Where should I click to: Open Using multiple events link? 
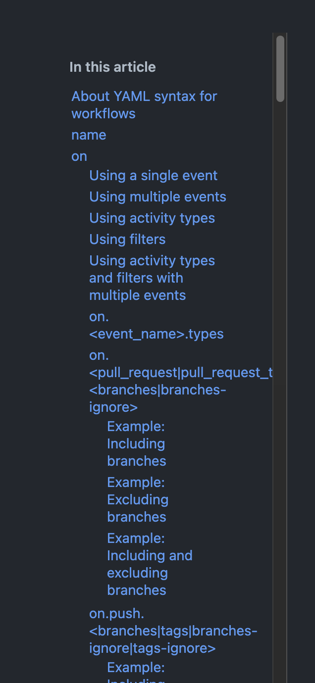(157, 196)
